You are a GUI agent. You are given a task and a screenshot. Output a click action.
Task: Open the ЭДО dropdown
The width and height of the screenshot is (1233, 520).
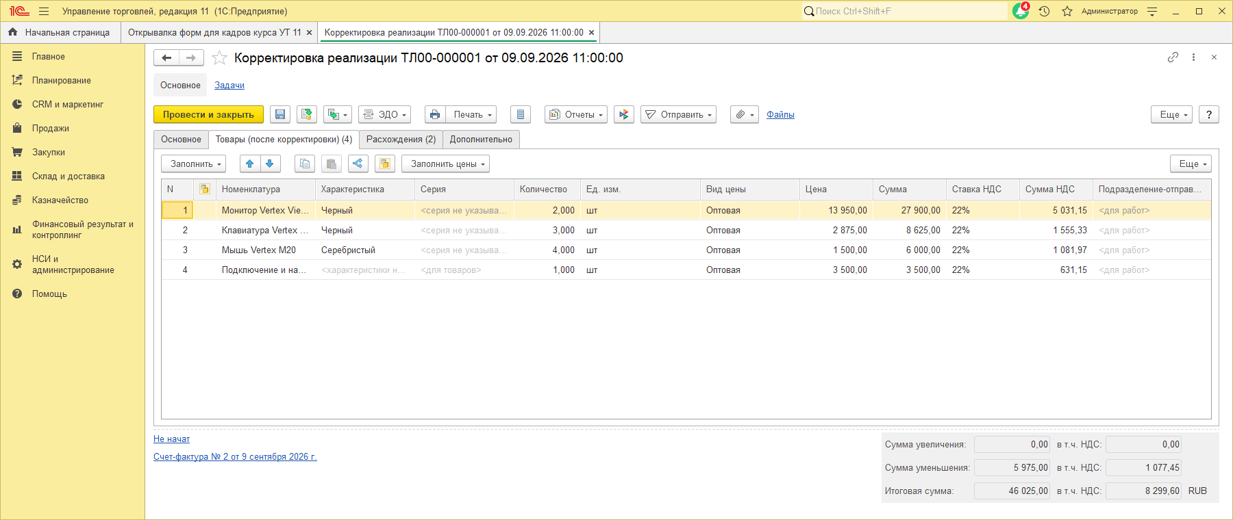[x=384, y=115]
